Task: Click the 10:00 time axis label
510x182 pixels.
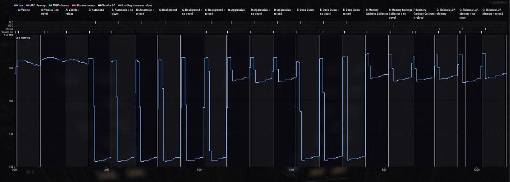Action: click(477, 170)
